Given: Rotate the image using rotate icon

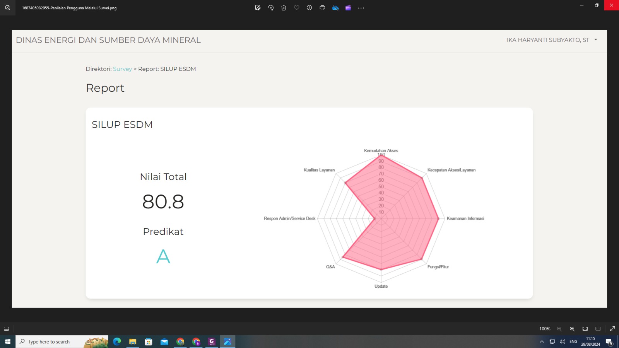Looking at the screenshot, I should (271, 8).
